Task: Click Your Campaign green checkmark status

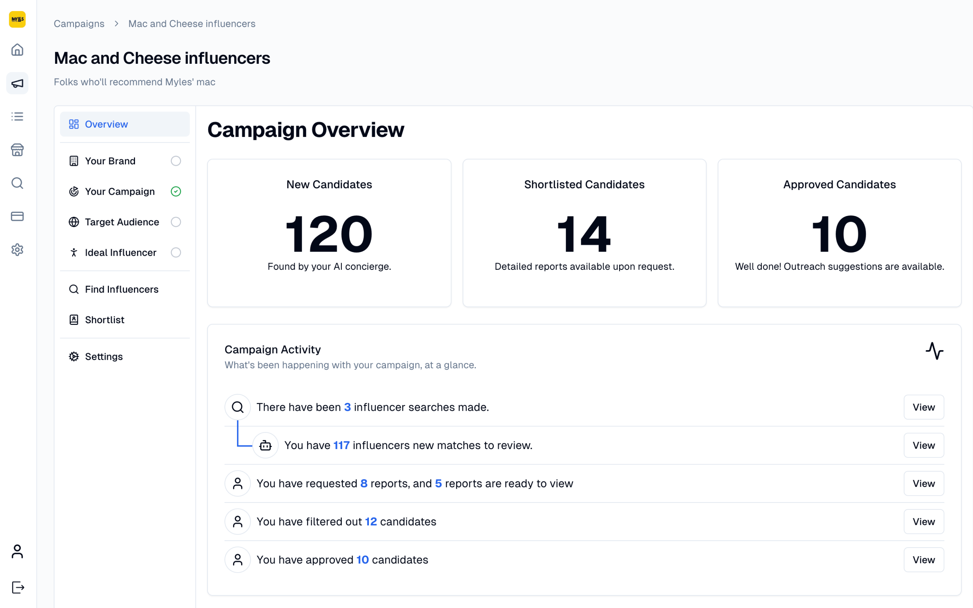Action: [x=176, y=191]
